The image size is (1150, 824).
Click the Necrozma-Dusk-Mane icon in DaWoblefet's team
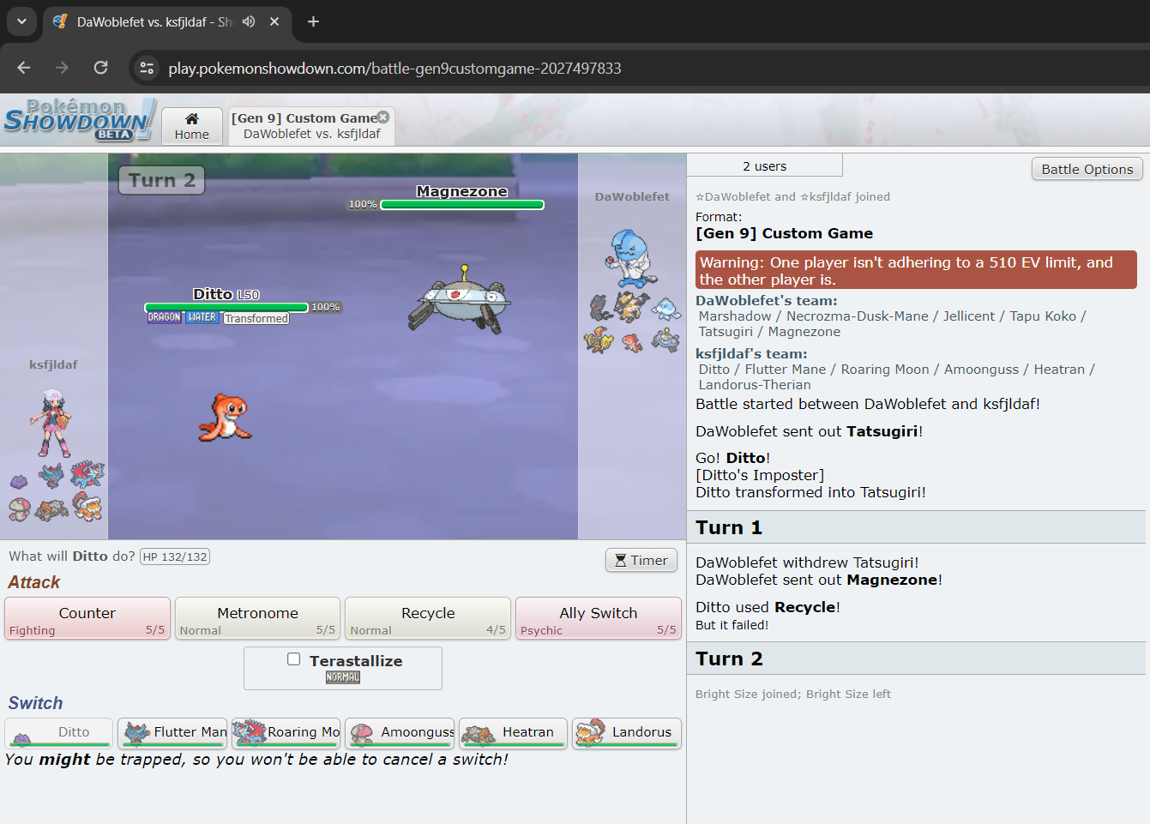click(632, 306)
